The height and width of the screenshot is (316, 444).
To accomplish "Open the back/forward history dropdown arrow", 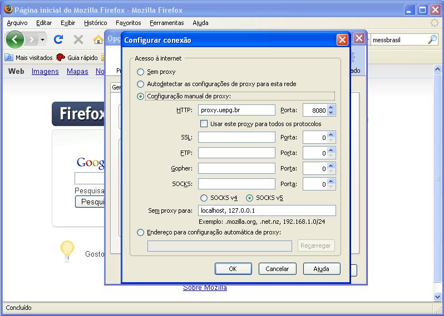I will pos(42,40).
